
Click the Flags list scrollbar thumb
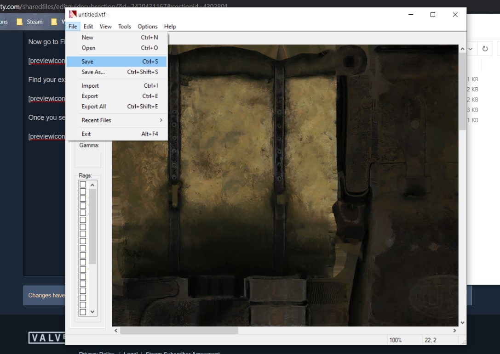[92, 226]
